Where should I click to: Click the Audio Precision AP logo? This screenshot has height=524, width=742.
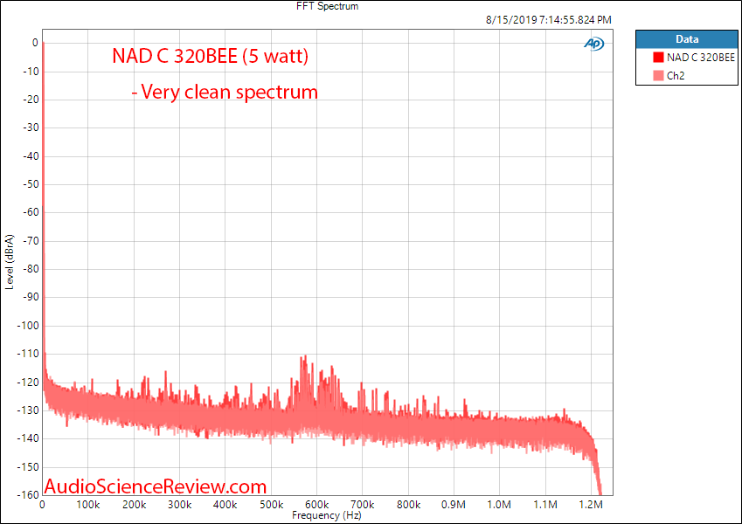[x=594, y=44]
